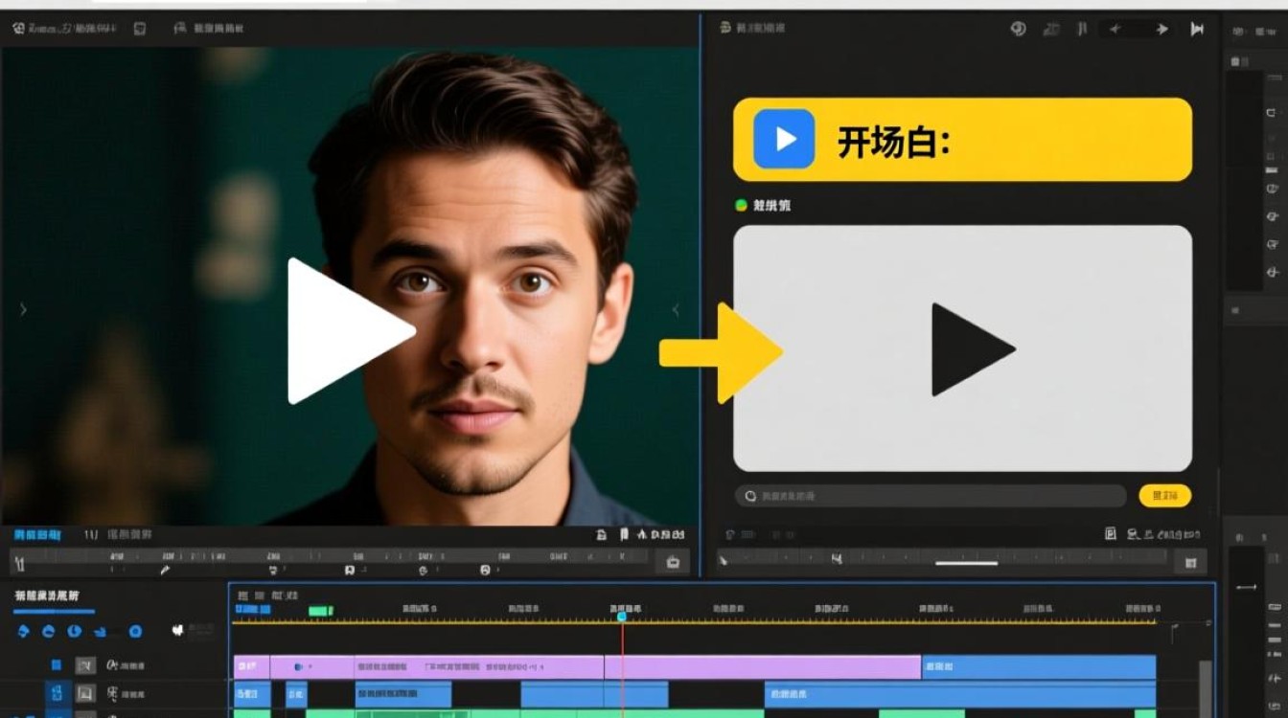Toggle the blue lock icon on the second track header
This screenshot has height=718, width=1288.
(57, 693)
